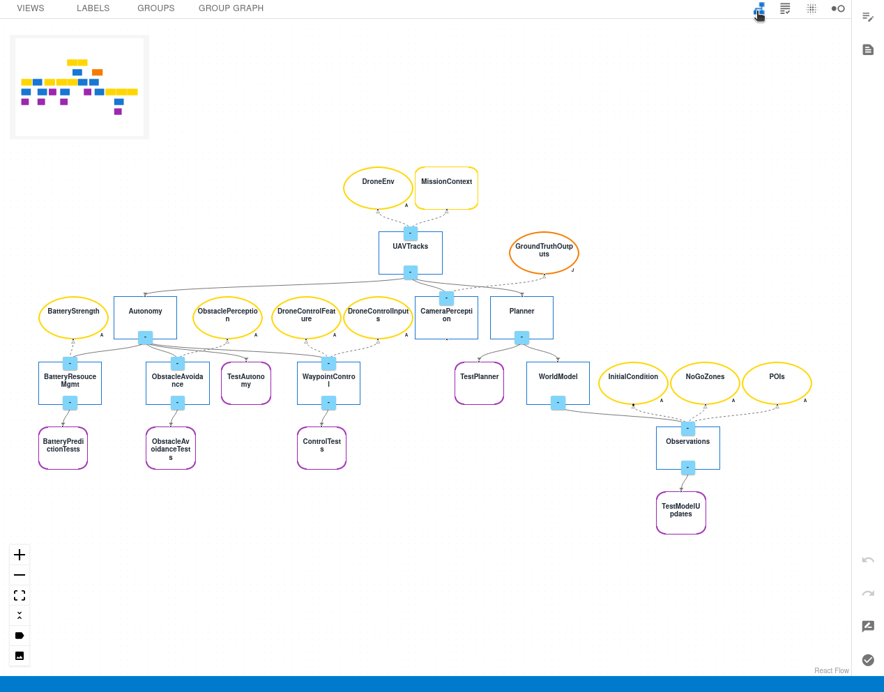This screenshot has height=692, width=884.
Task: Open the VIEWS tab
Action: (31, 8)
